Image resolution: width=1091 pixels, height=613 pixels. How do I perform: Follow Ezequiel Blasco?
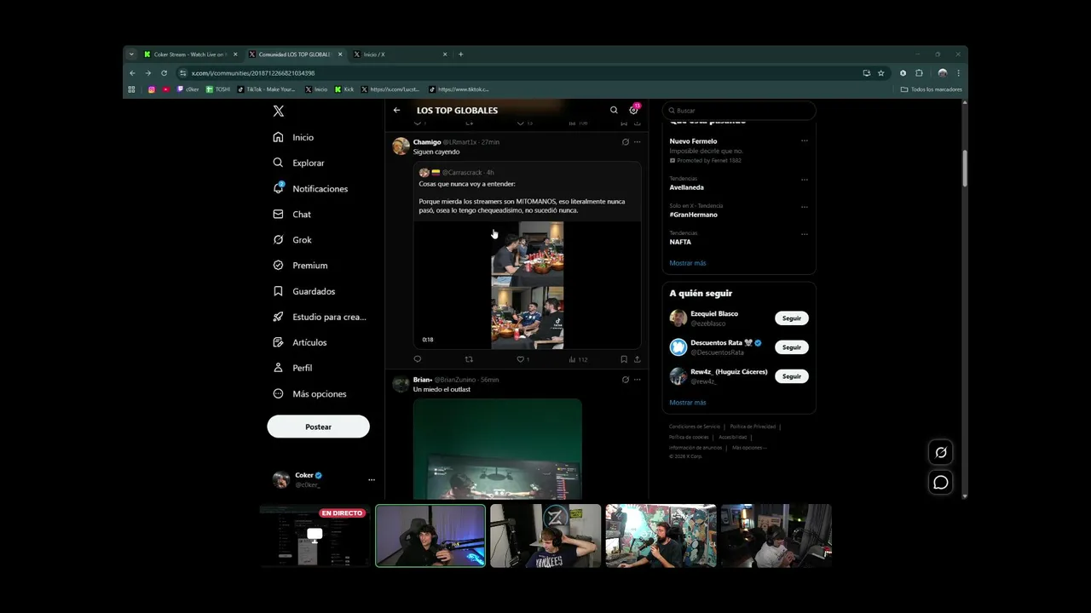[792, 318]
